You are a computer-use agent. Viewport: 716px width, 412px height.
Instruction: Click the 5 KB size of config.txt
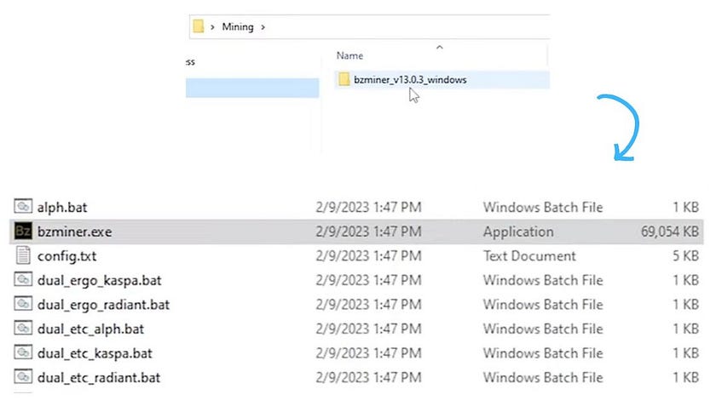[x=685, y=256]
